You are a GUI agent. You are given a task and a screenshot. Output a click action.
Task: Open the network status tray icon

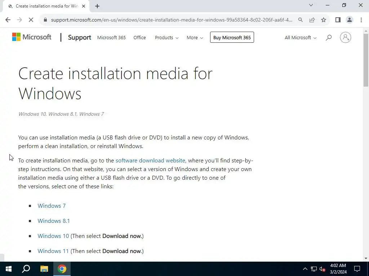[314, 269]
